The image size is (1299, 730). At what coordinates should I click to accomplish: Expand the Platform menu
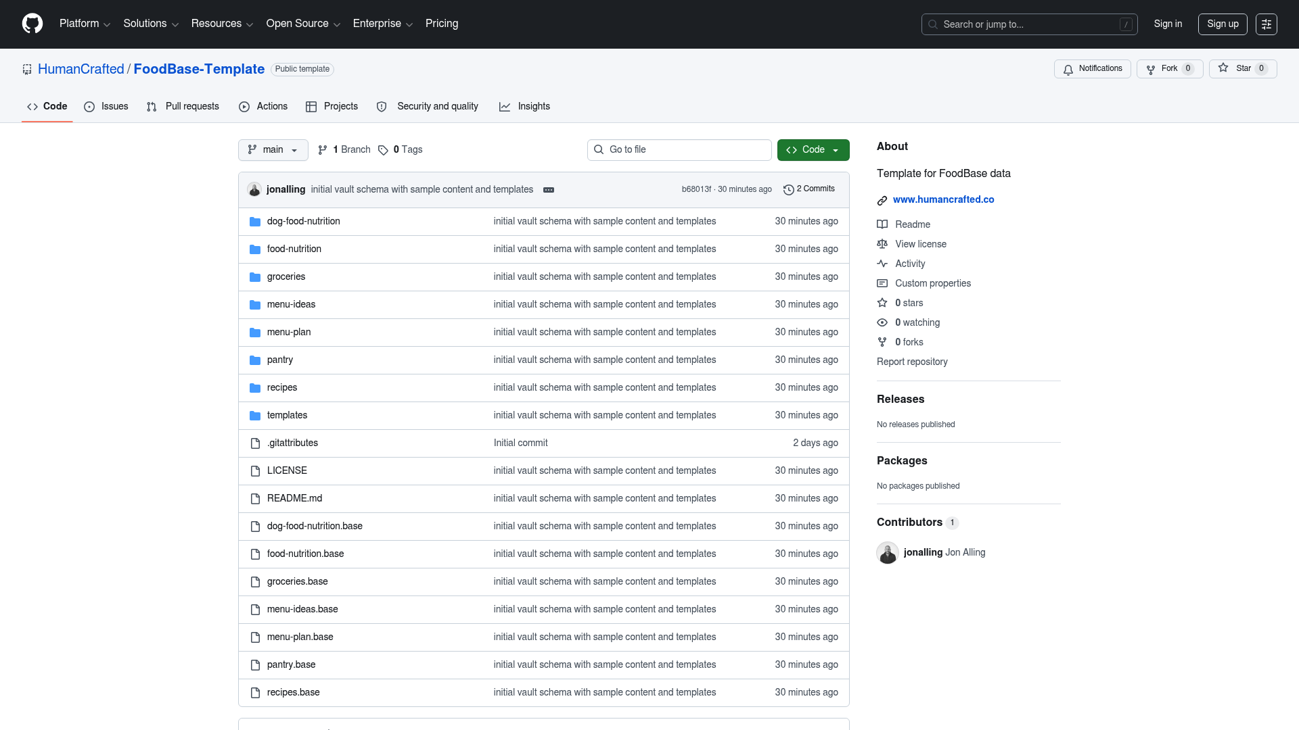(x=85, y=24)
